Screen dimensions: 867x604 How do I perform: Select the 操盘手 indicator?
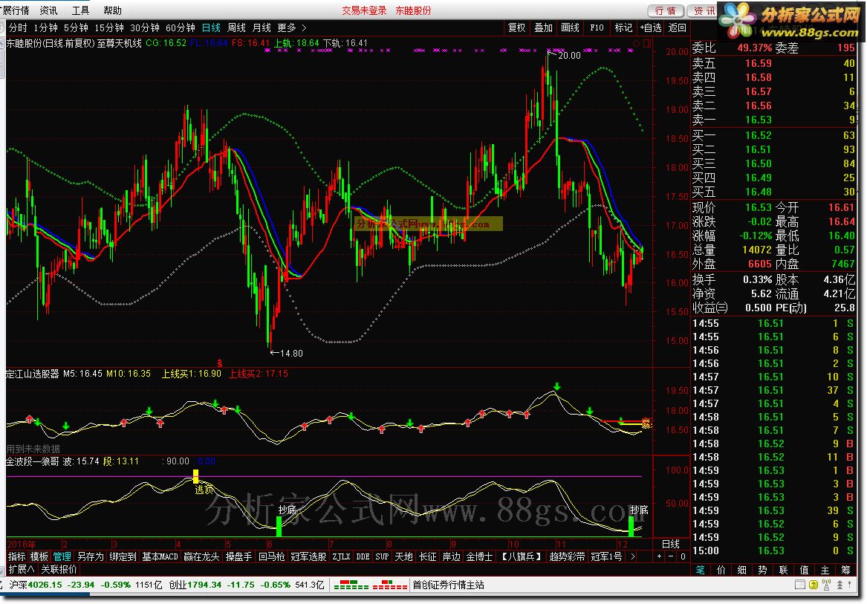click(x=239, y=556)
